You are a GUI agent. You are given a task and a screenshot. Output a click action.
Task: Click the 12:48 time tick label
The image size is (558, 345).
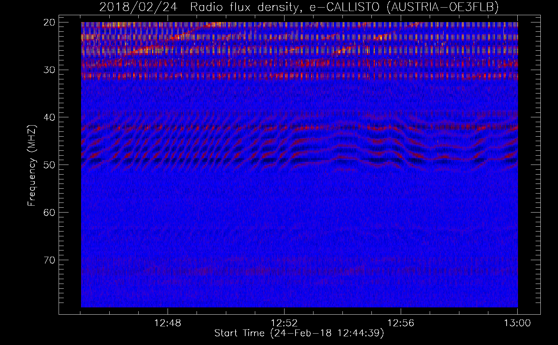(168, 323)
